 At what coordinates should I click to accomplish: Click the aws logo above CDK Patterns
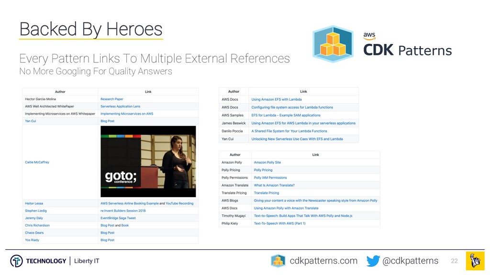369,36
